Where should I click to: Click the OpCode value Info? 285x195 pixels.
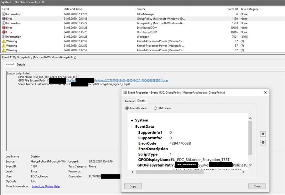click(33, 181)
